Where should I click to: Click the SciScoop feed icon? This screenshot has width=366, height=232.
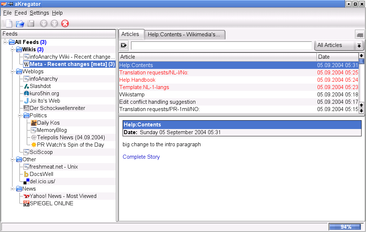(x=26, y=152)
